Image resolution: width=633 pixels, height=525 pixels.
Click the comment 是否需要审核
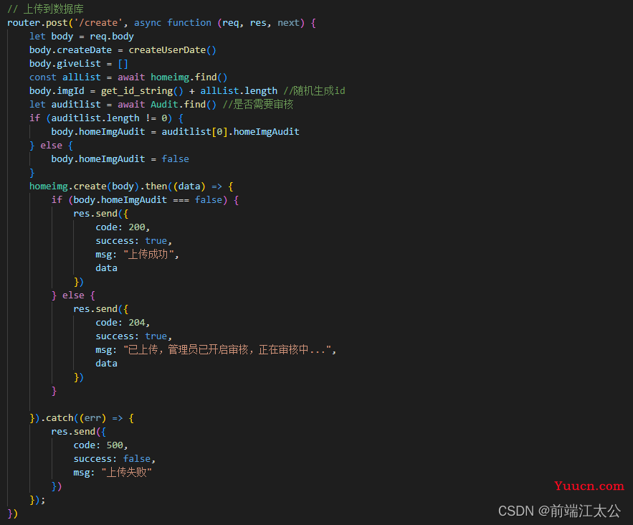tap(258, 105)
